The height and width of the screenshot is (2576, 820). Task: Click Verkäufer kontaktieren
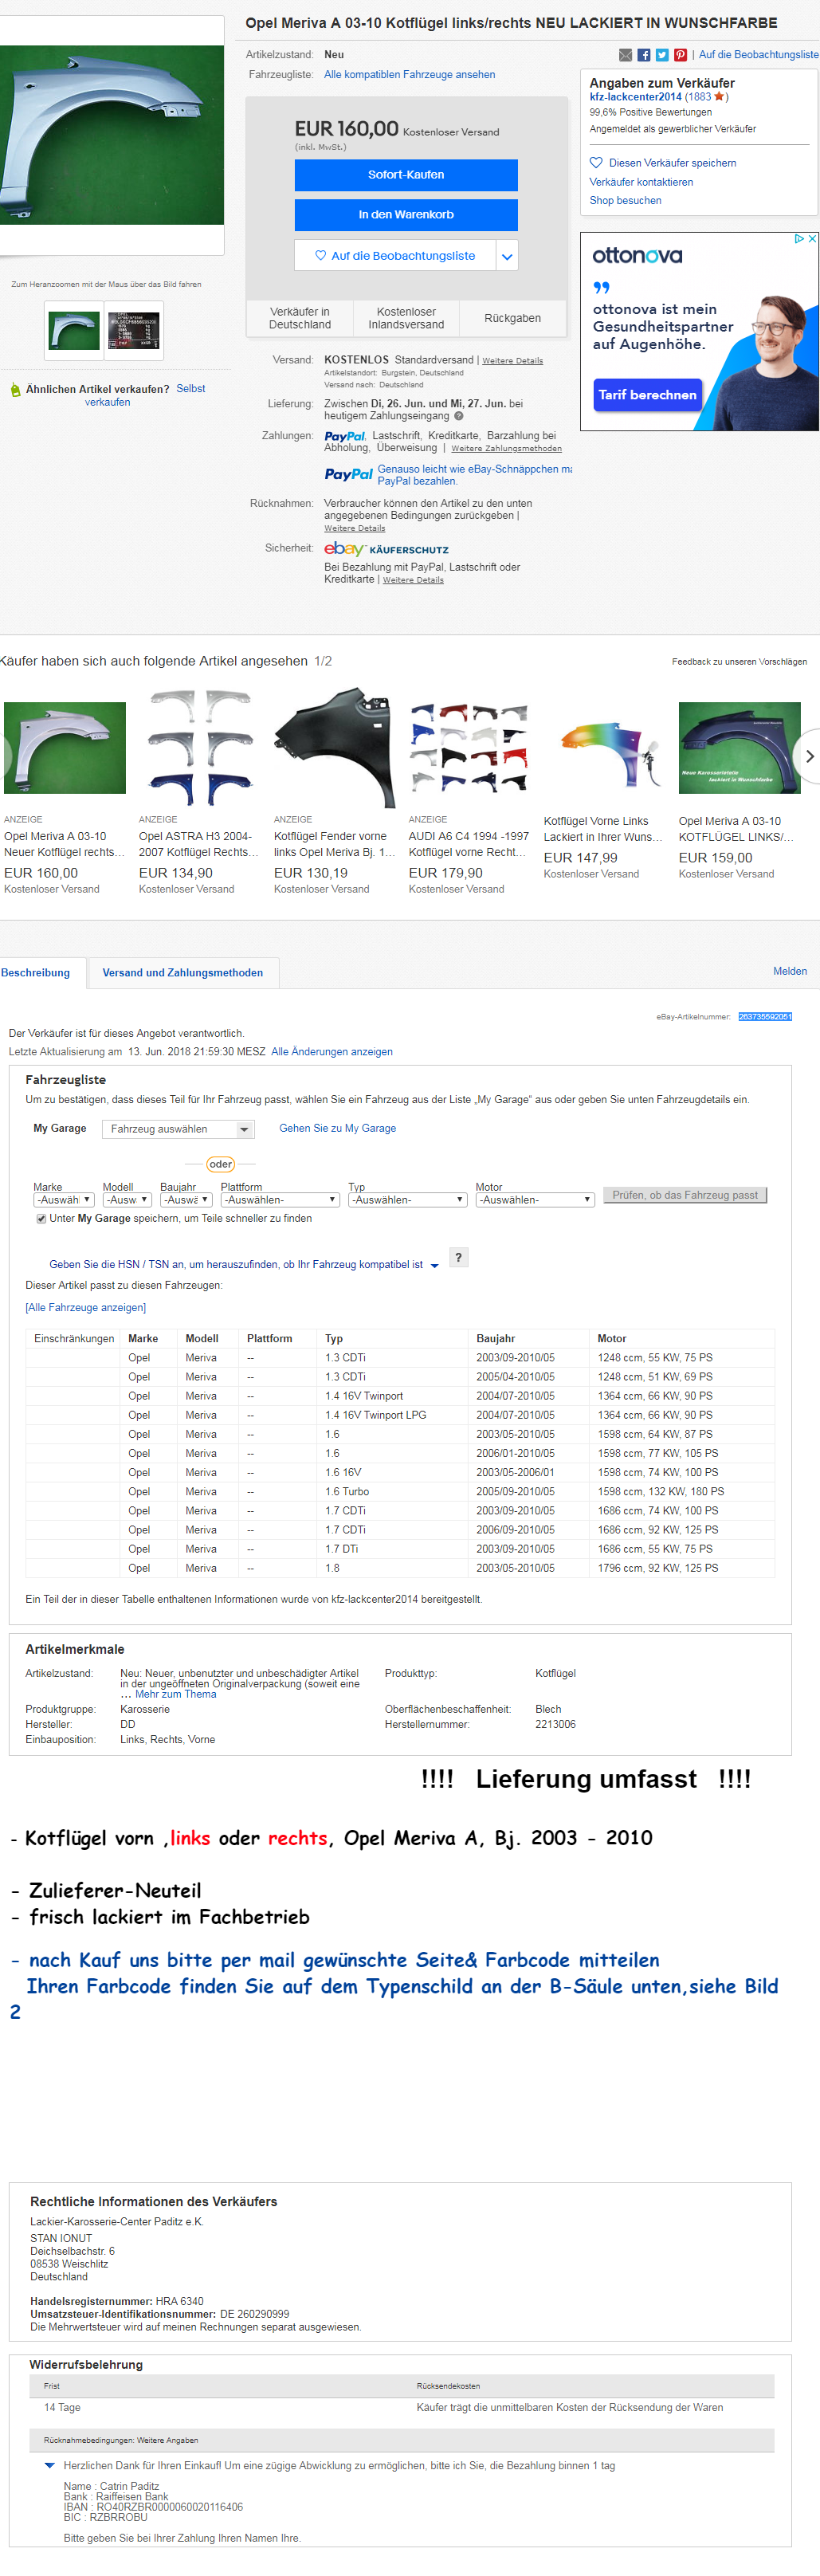[x=641, y=183]
